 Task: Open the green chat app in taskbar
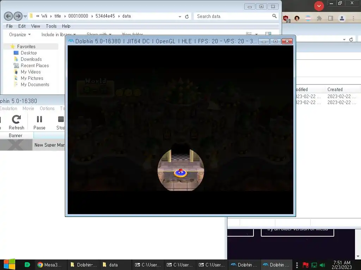click(27, 265)
